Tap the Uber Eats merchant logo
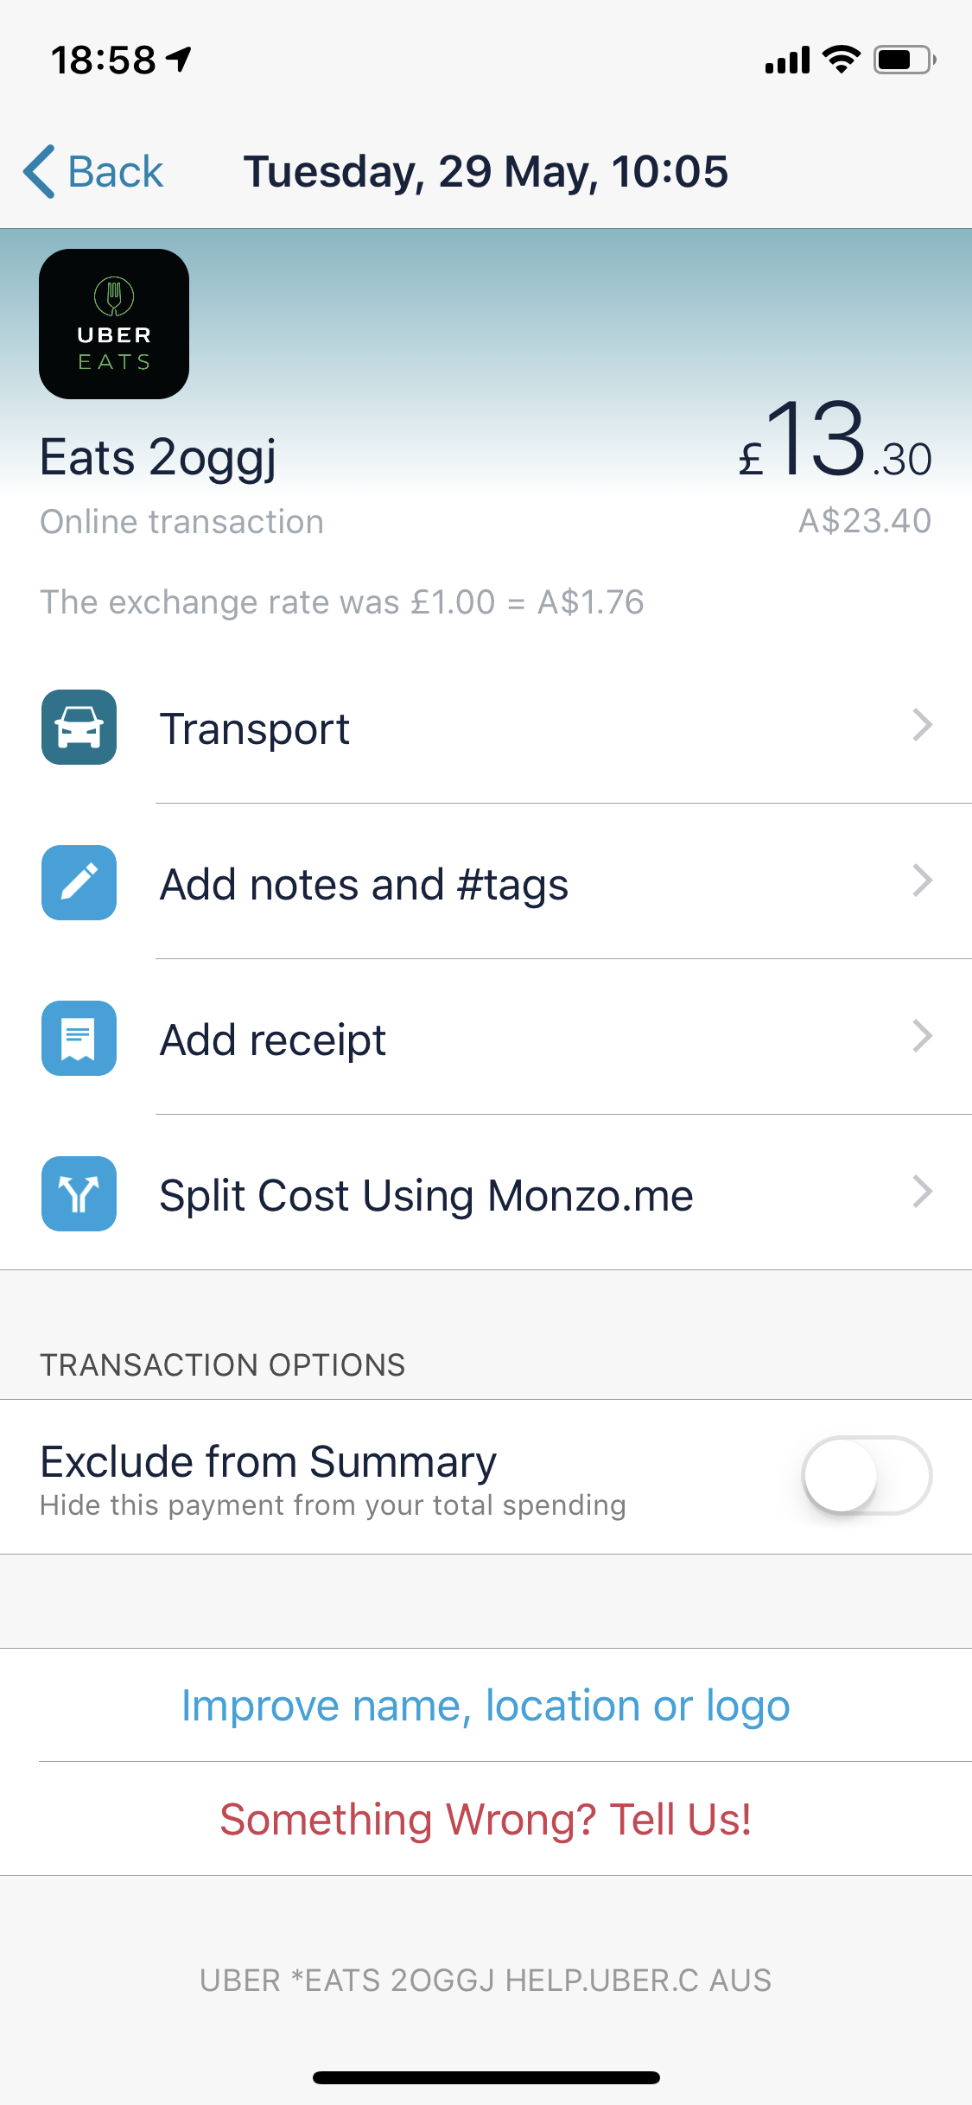 pyautogui.click(x=114, y=324)
